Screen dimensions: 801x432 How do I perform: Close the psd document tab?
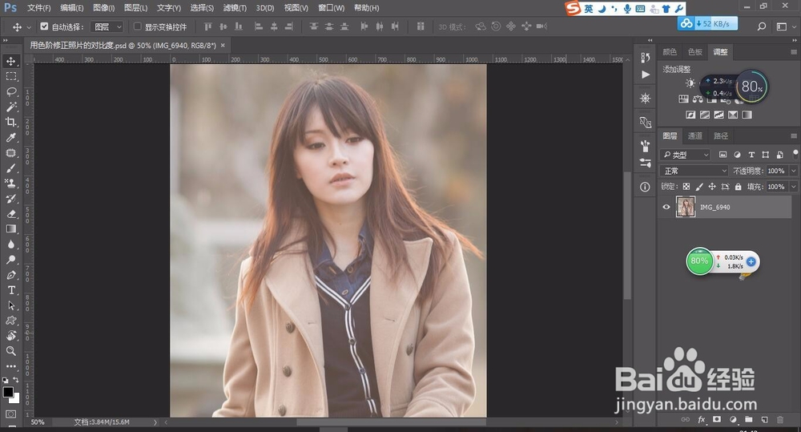(223, 46)
